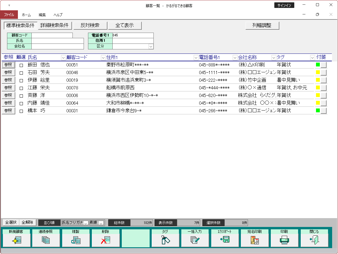
Task: Click the green sticky swatch for 飯田 信也
Action: (318, 65)
